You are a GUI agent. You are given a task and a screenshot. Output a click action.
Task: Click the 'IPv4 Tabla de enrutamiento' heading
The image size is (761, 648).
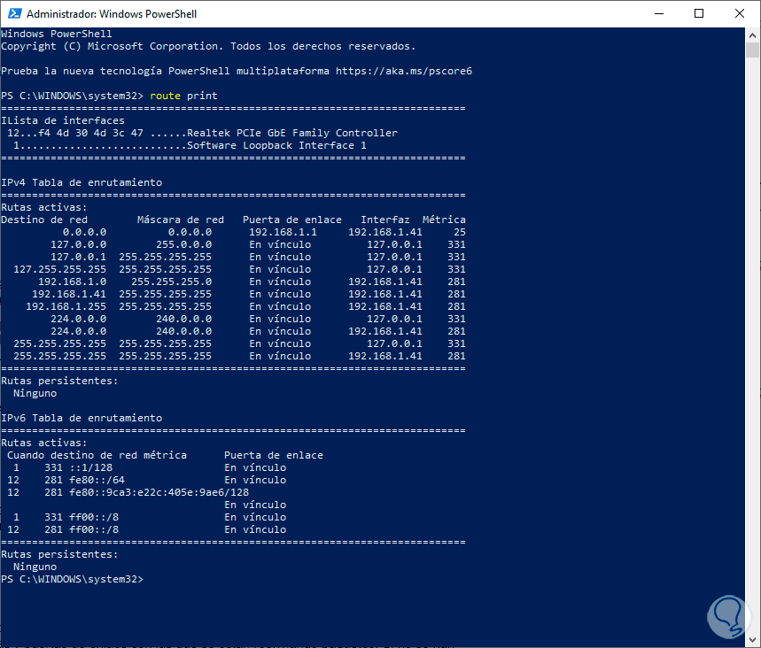[82, 182]
